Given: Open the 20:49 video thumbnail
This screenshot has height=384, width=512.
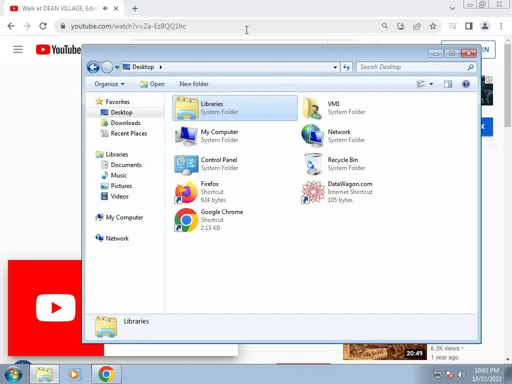Looking at the screenshot, I should (384, 351).
